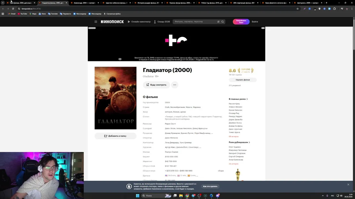Image resolution: width=355 pixels, height=199 pixels.
Task: Click the browser reload icon
Action: coord(13,9)
